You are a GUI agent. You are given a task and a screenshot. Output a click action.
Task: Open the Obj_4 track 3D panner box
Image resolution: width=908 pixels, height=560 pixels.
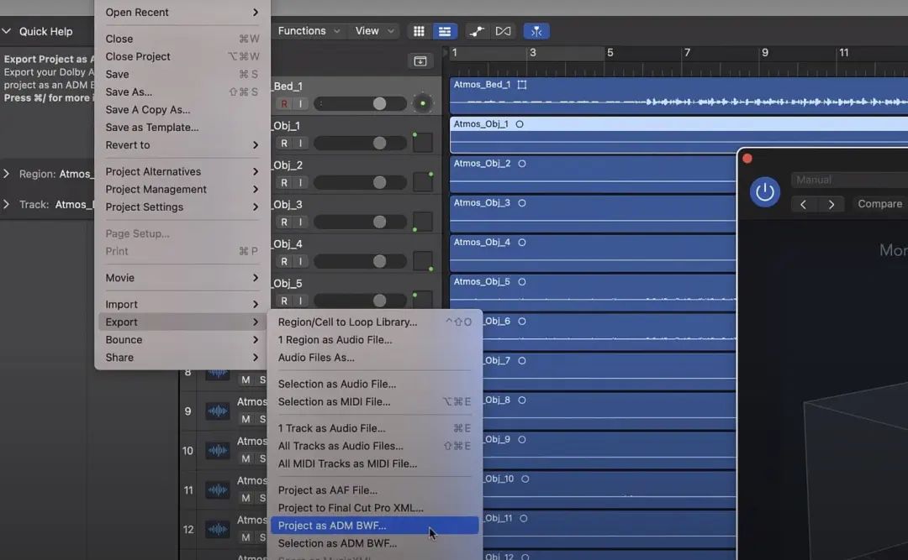pyautogui.click(x=423, y=260)
